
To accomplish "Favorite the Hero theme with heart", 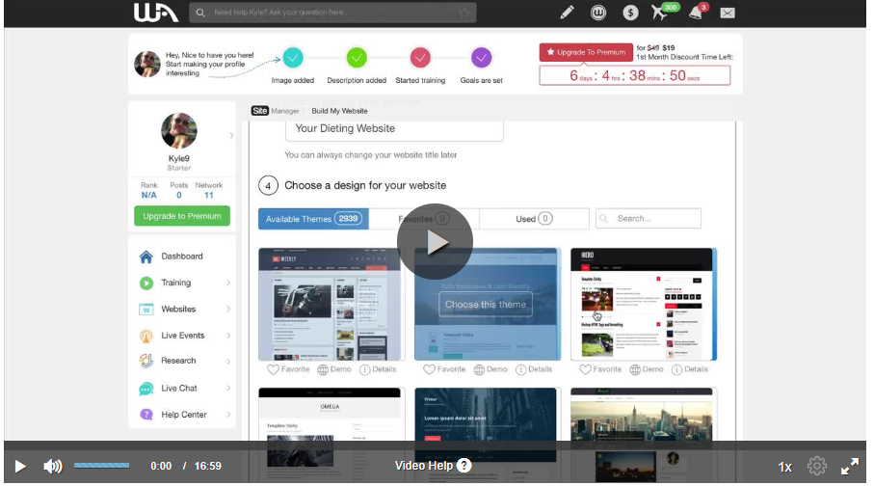I will 585,369.
